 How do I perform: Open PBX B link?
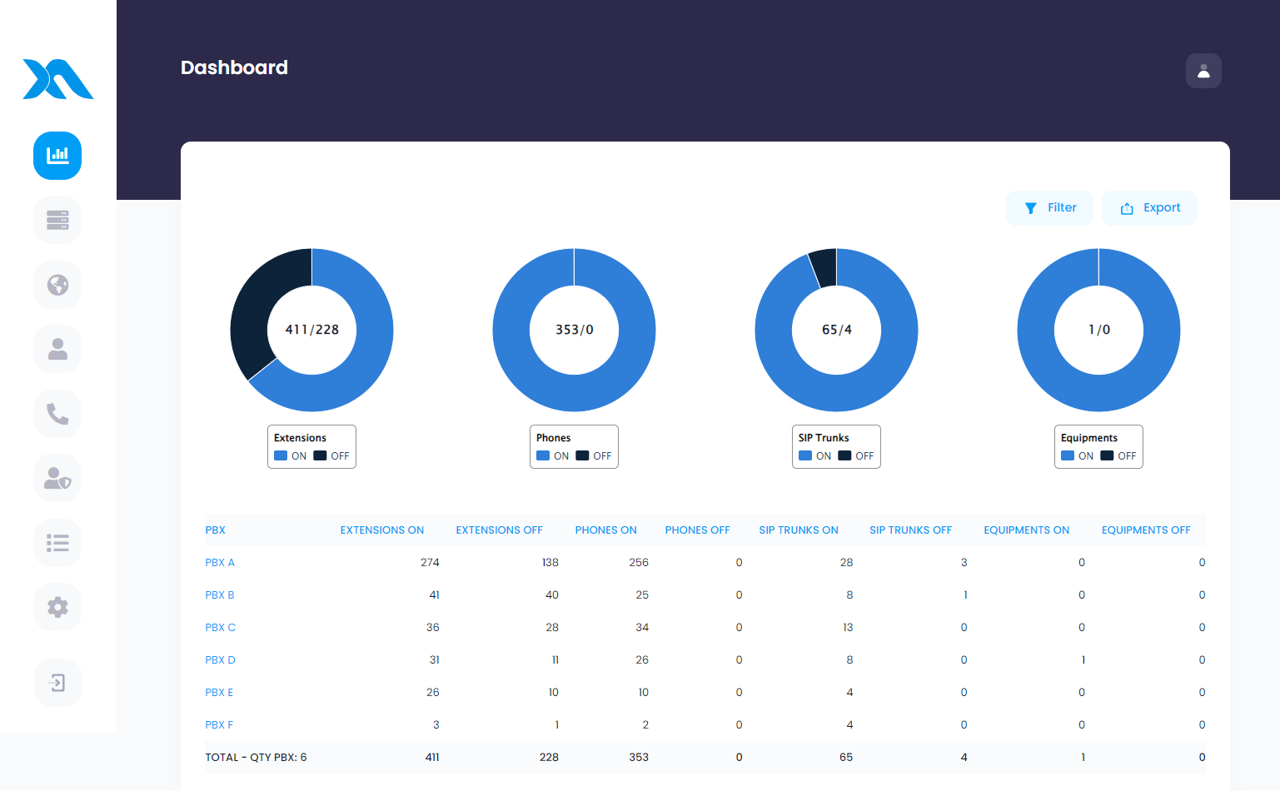pos(220,595)
